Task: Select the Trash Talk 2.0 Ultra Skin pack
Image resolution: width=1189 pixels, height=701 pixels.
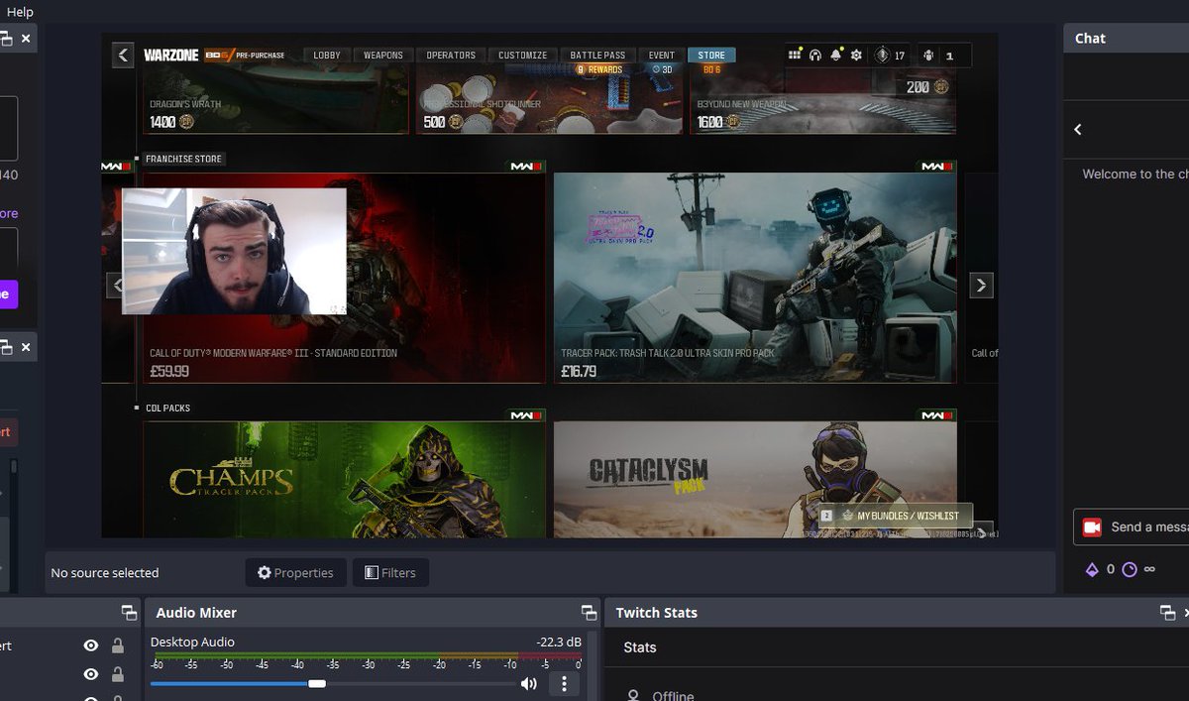Action: (x=755, y=279)
